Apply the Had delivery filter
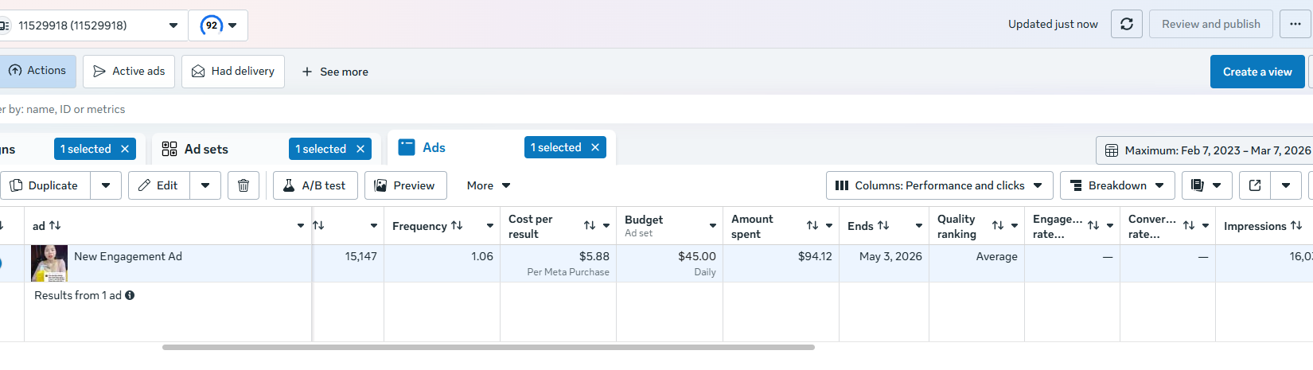Viewport: 1313px width, 370px height. click(x=233, y=72)
